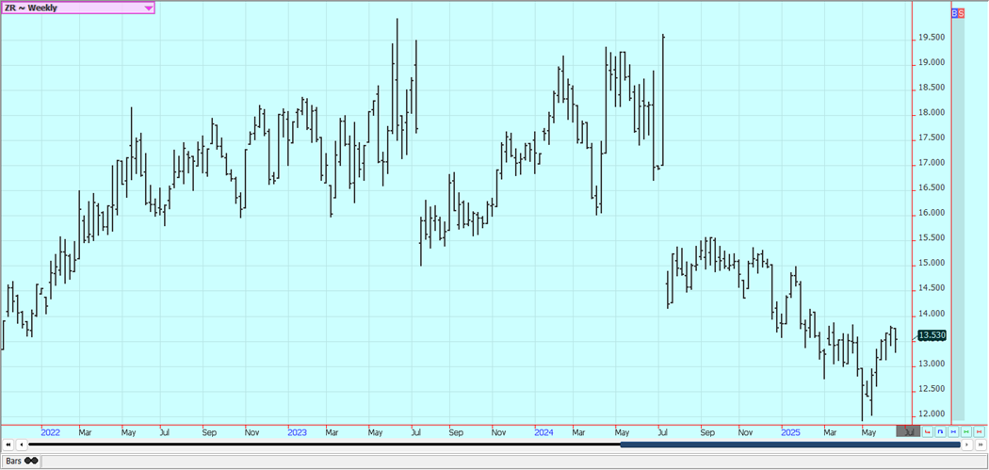Viewport: 989px width, 470px height.
Task: Click the 2023 year label on the time axis
Action: click(297, 432)
